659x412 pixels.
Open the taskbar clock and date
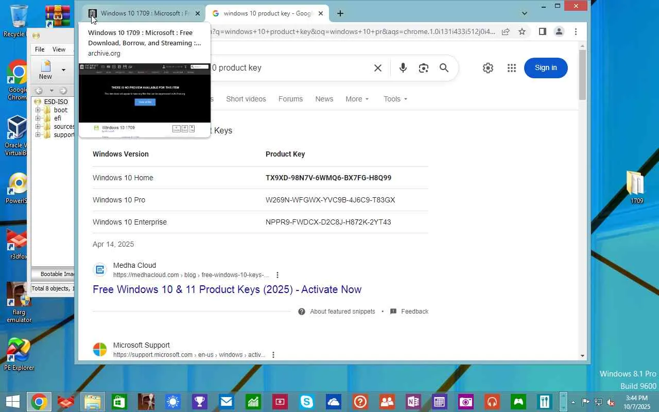coord(636,402)
